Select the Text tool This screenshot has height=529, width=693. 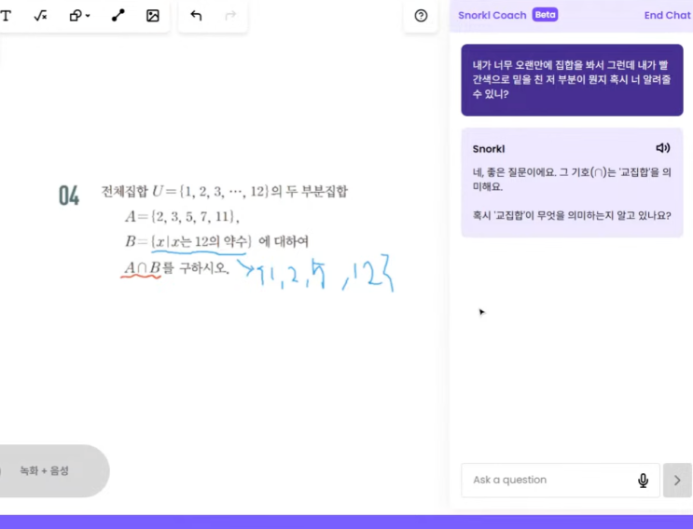click(x=6, y=16)
